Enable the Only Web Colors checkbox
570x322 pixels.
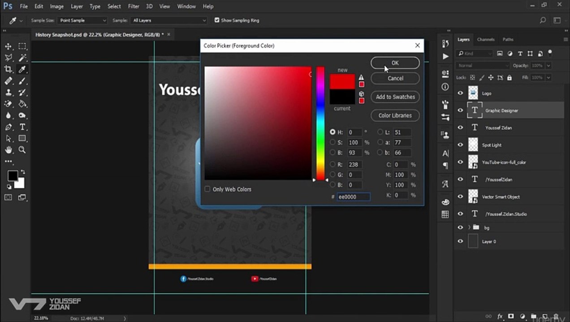click(x=207, y=189)
